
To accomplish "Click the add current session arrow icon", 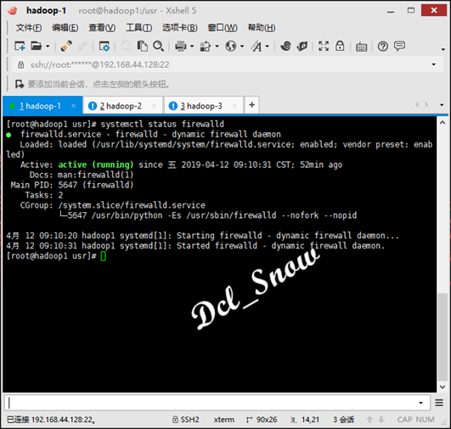I will pyautogui.click(x=20, y=84).
